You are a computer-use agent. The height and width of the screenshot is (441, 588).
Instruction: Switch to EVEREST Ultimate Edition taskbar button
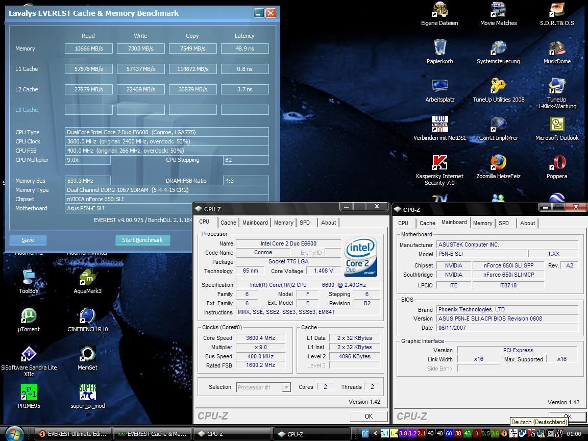click(73, 434)
